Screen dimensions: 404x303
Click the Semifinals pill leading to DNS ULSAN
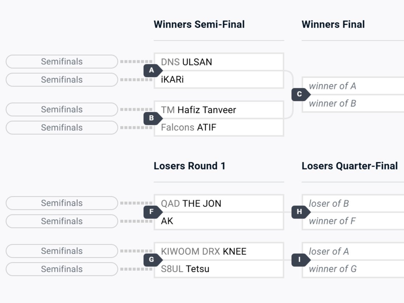[x=62, y=62]
